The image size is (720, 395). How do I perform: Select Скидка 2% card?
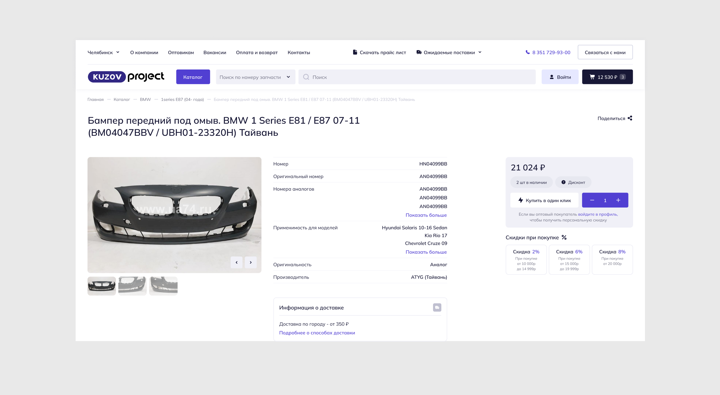pyautogui.click(x=526, y=259)
